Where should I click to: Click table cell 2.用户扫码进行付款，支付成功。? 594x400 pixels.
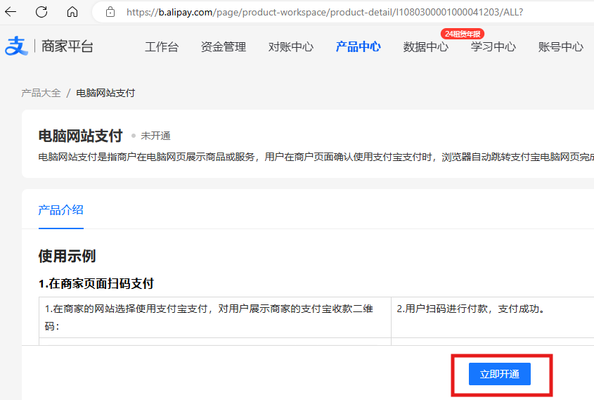click(x=493, y=318)
